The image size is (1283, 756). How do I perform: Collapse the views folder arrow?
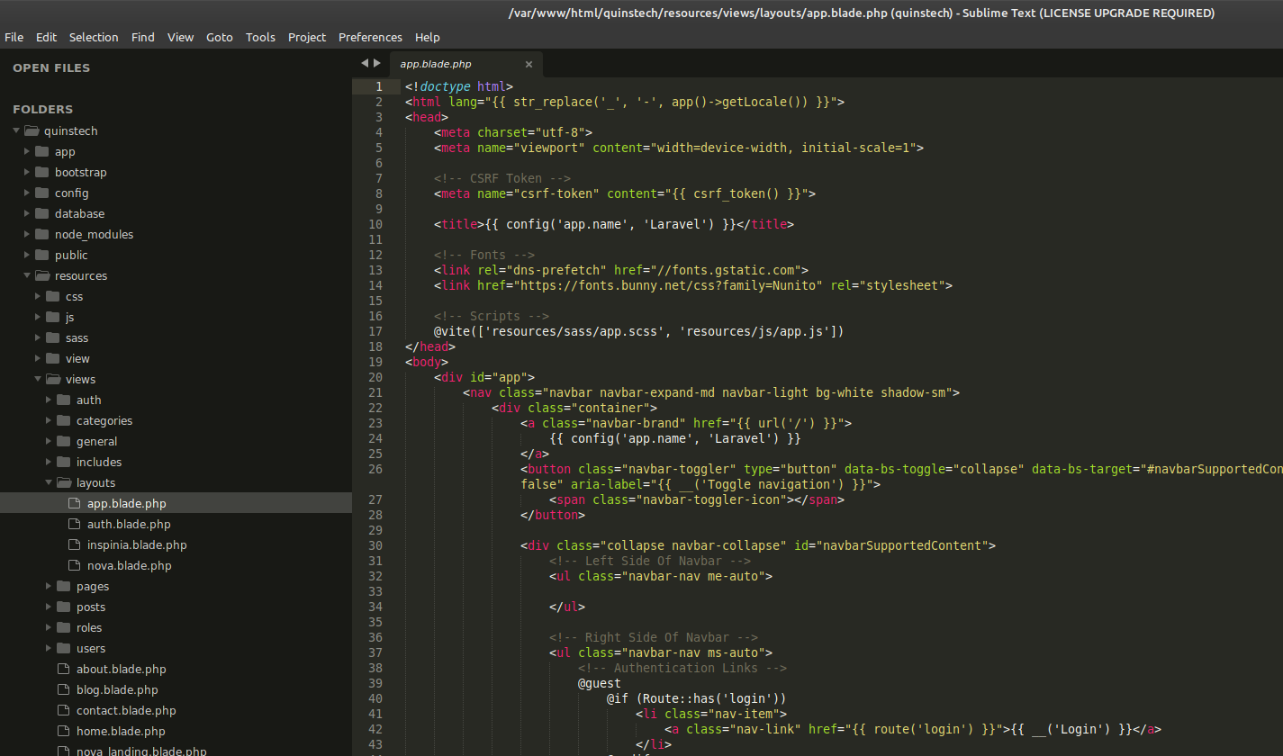pyautogui.click(x=38, y=379)
